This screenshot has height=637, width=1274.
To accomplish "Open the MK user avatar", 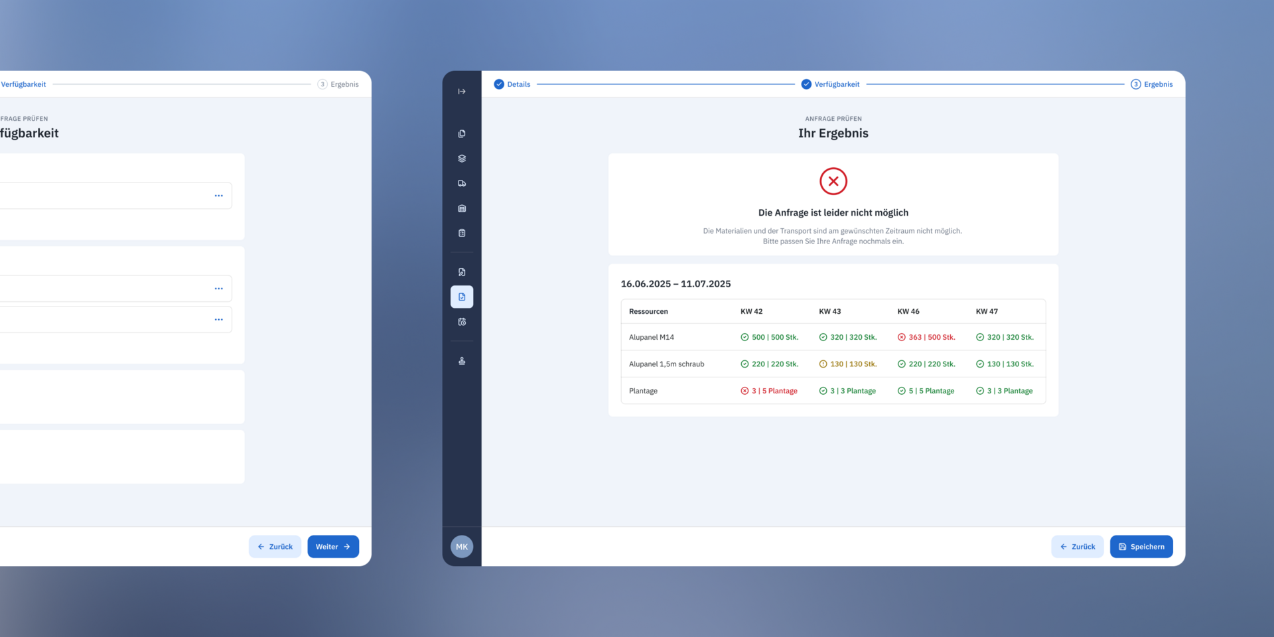I will 462,547.
